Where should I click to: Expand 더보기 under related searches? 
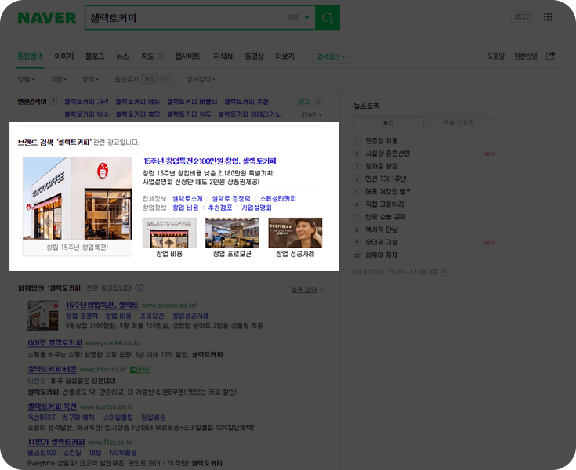pyautogui.click(x=312, y=115)
